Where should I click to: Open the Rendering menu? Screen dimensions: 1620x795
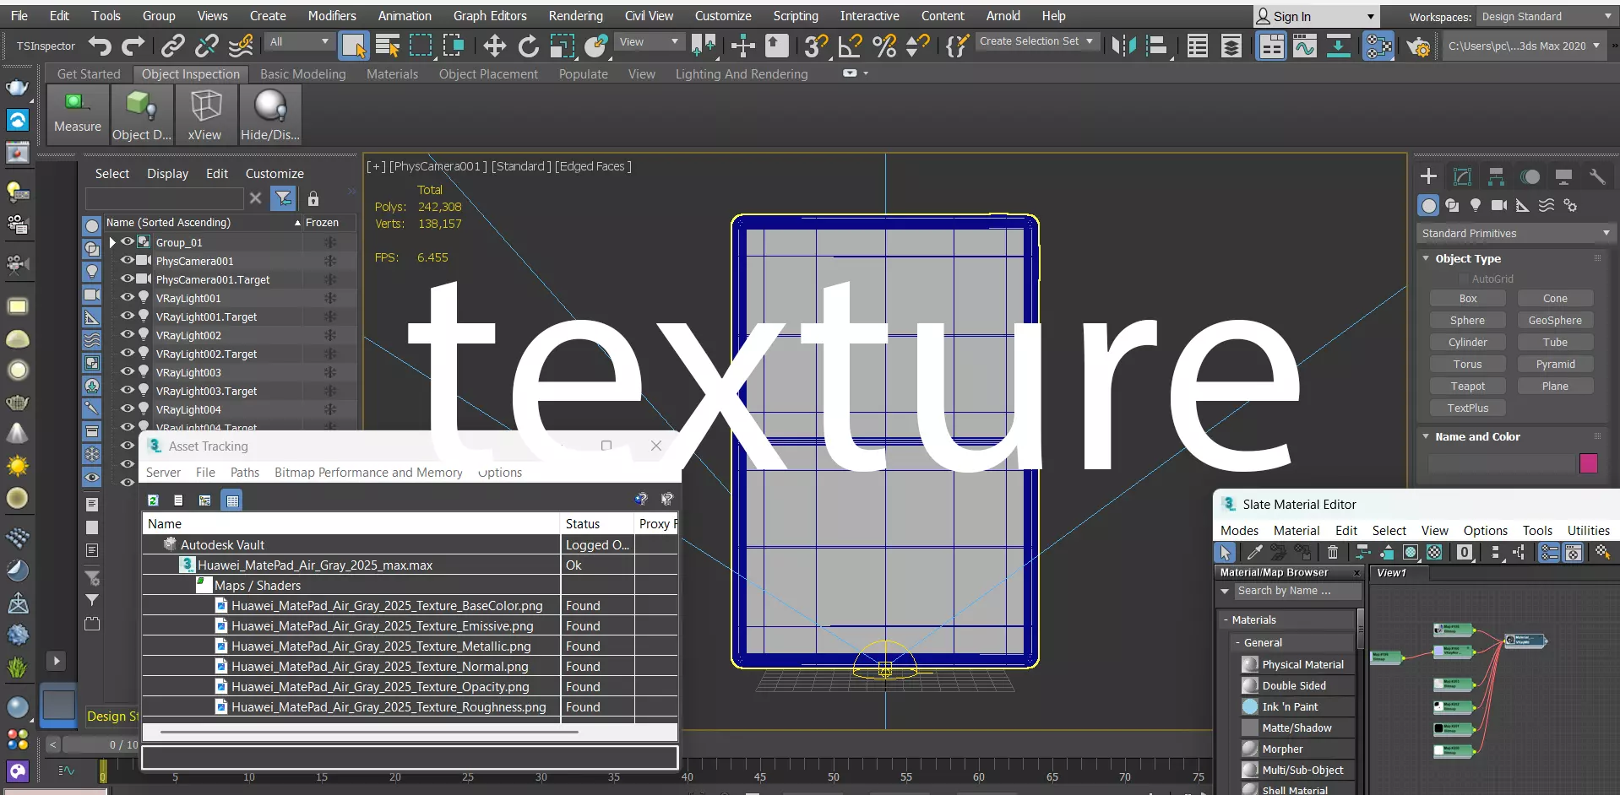pyautogui.click(x=576, y=16)
